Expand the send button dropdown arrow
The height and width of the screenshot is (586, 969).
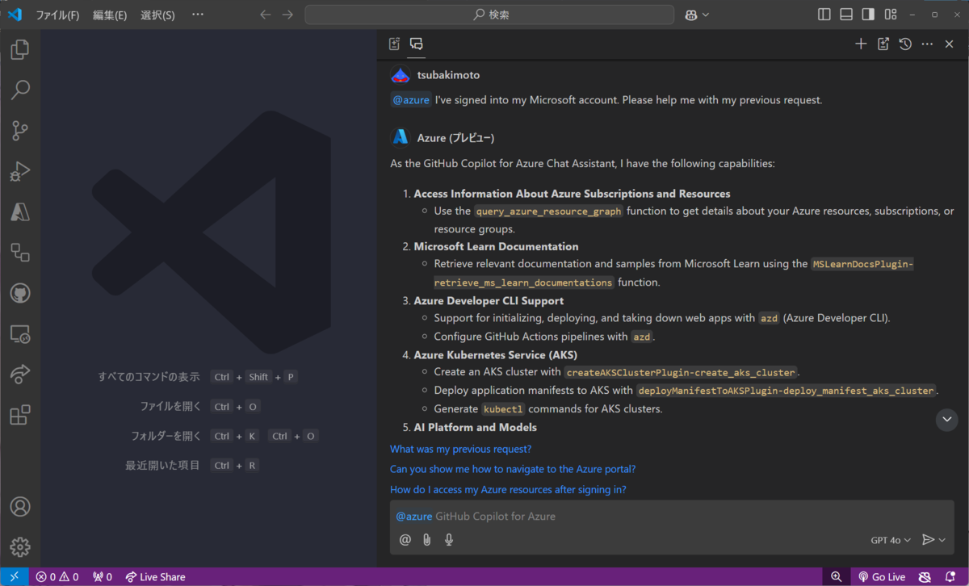tap(942, 539)
